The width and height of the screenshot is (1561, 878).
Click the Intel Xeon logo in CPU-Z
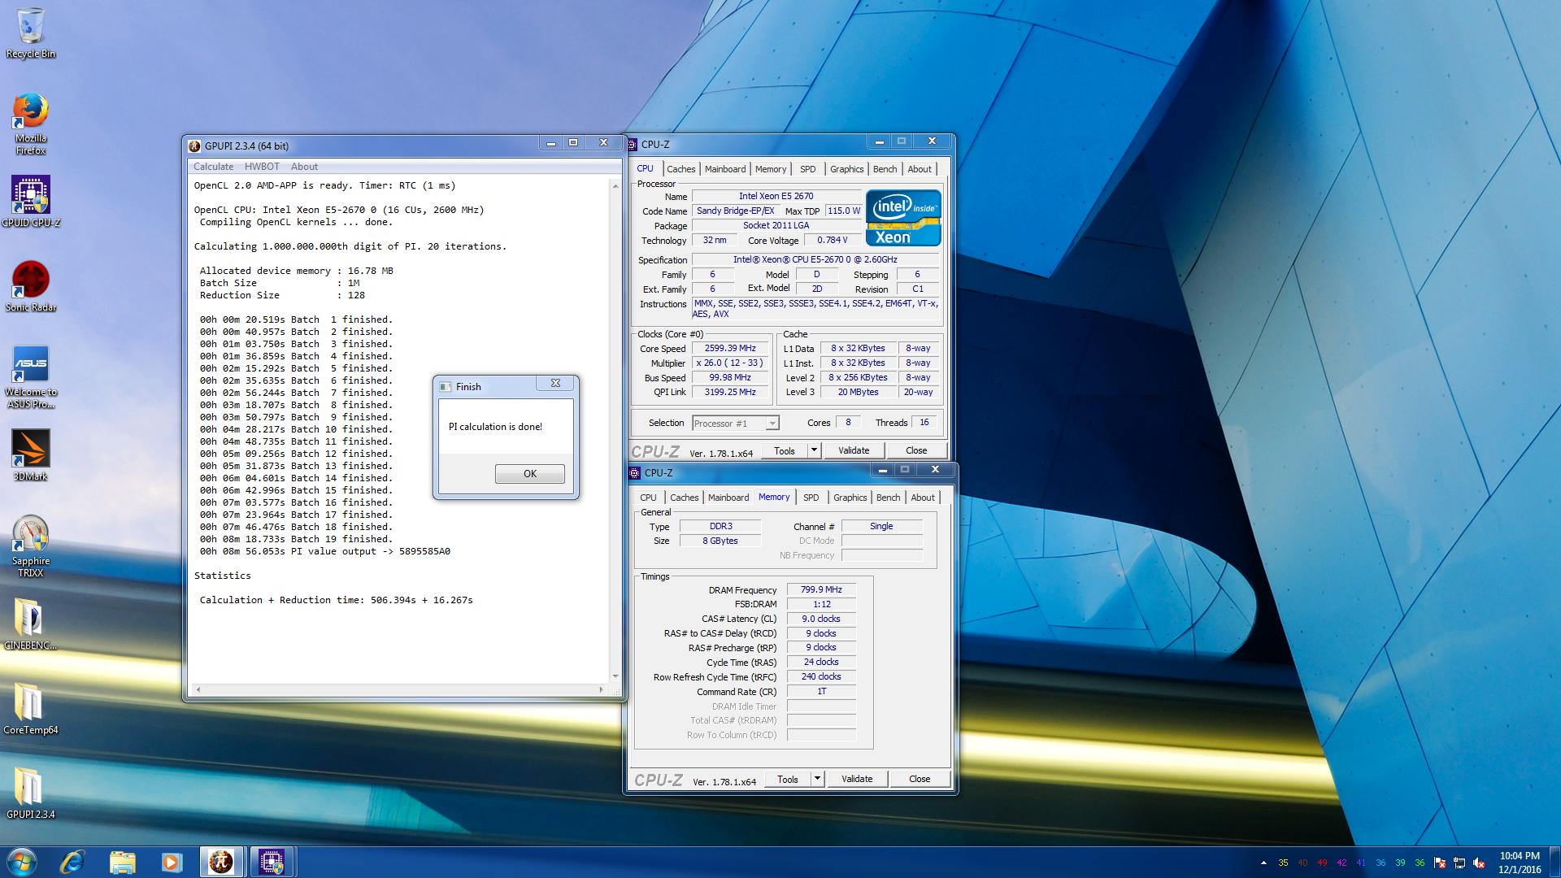(x=903, y=218)
